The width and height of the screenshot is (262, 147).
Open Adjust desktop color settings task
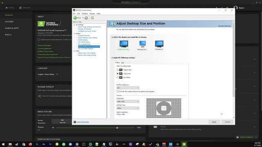point(88,38)
